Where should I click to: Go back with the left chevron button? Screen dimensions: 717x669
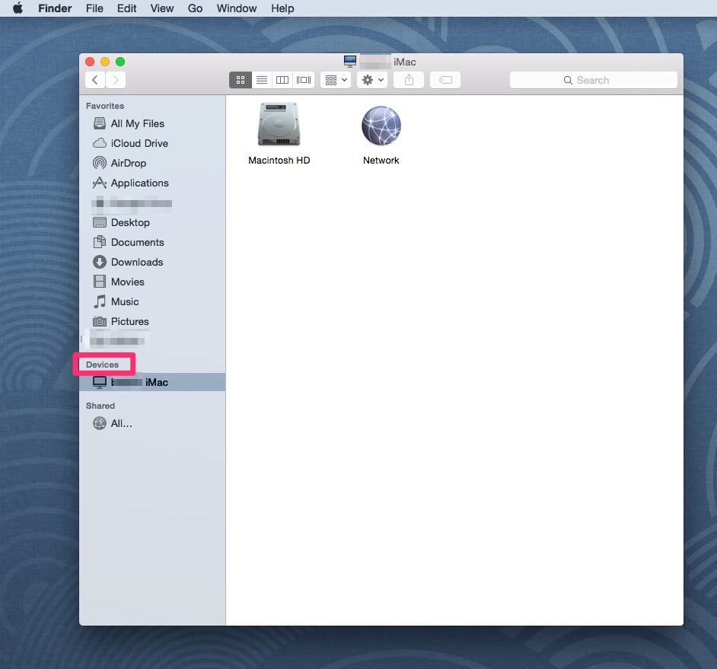(x=95, y=80)
